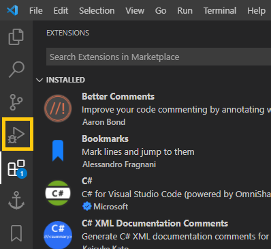Click the green C# extension icon

pos(58,193)
